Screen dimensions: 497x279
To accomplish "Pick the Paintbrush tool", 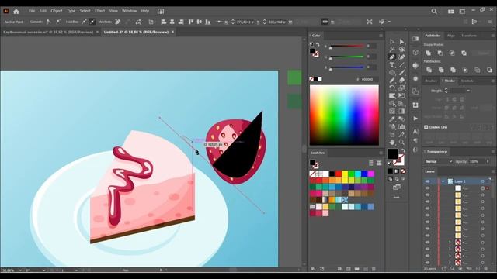I will point(401,72).
